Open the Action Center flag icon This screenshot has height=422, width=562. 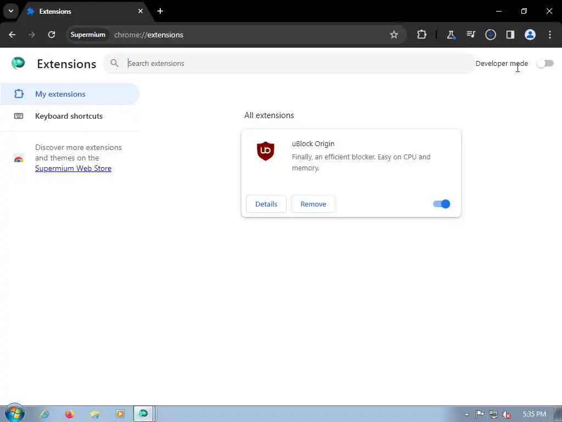click(480, 414)
